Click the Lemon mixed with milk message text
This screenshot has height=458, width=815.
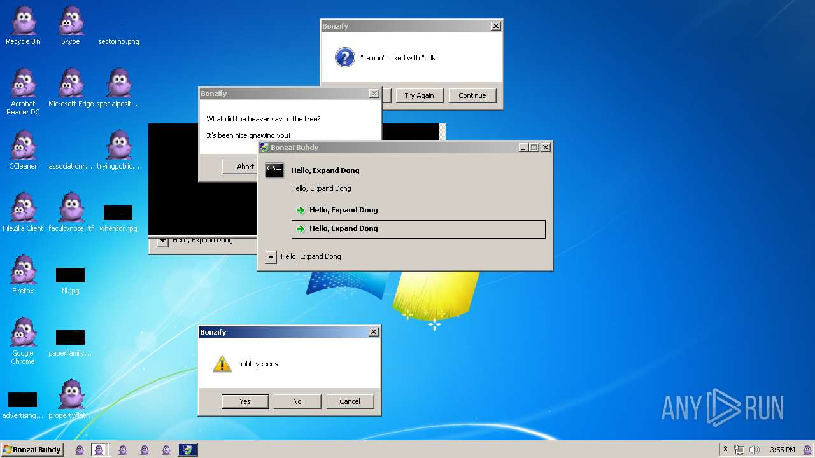click(399, 58)
